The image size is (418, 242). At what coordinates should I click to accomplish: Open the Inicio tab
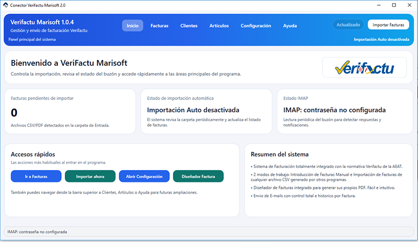(x=133, y=26)
